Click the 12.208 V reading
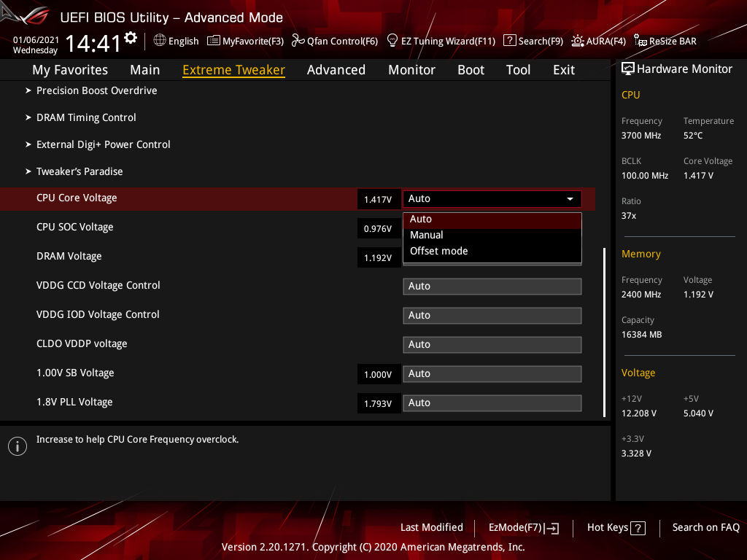The height and width of the screenshot is (560, 747). (639, 413)
